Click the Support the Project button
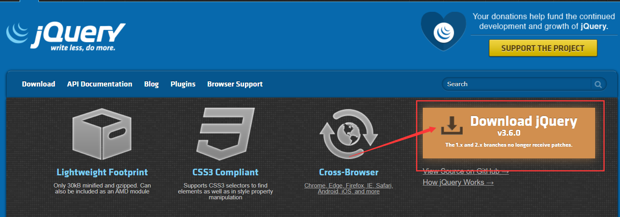Image resolution: width=620 pixels, height=217 pixels. click(543, 48)
